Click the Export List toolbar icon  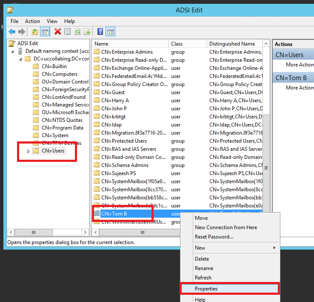(87, 32)
